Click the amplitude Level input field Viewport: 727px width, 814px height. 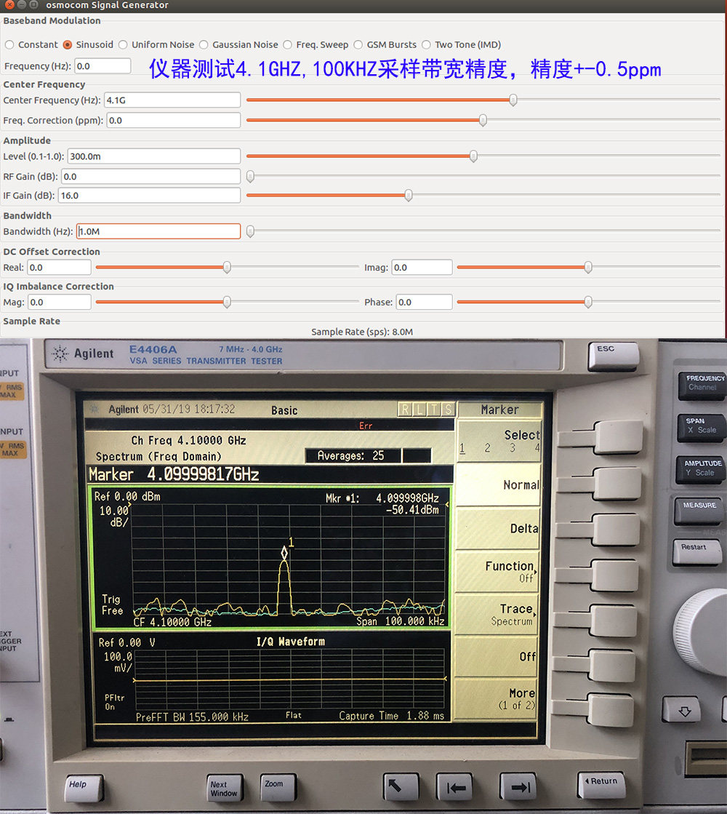[x=154, y=156]
